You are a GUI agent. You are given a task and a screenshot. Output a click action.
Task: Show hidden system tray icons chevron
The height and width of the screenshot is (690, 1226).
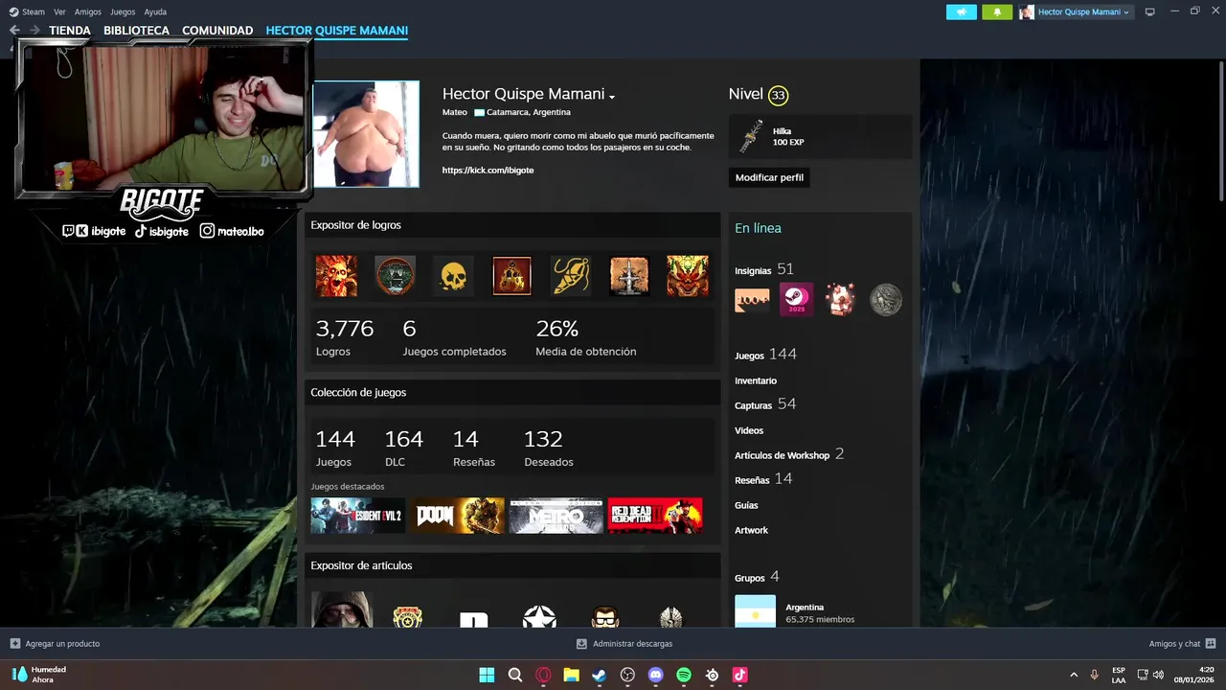(x=1073, y=675)
